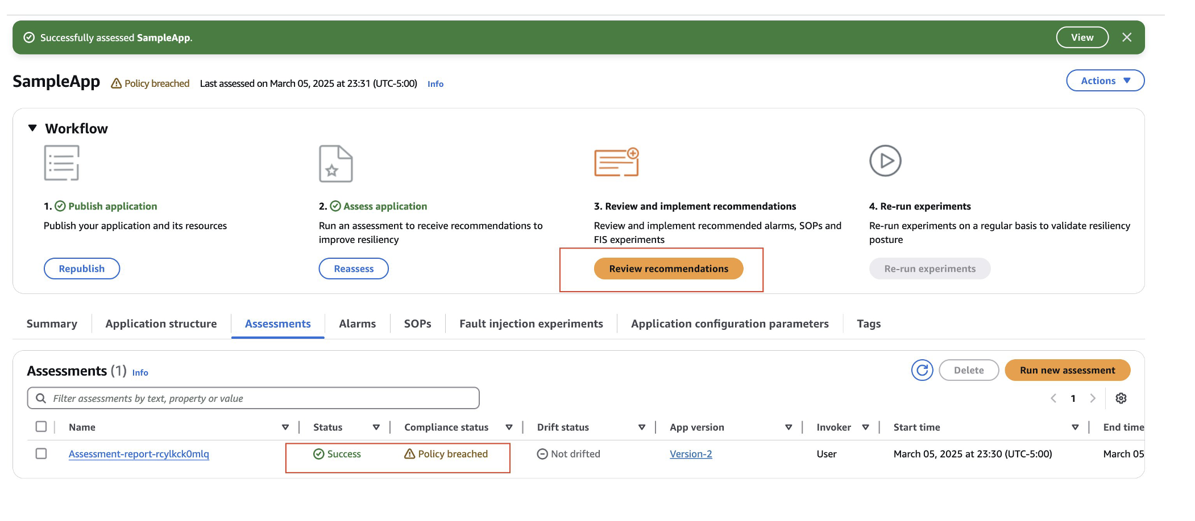Viewport: 1195px width, 521px height.
Task: Click the Policy breached warning icon beside SampleApp
Action: tap(117, 83)
